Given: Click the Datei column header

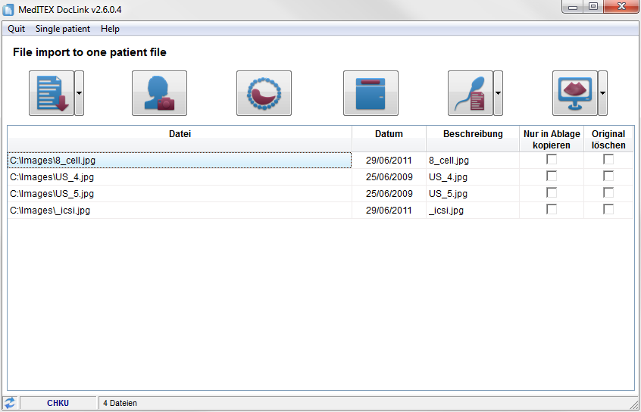Looking at the screenshot, I should (180, 139).
